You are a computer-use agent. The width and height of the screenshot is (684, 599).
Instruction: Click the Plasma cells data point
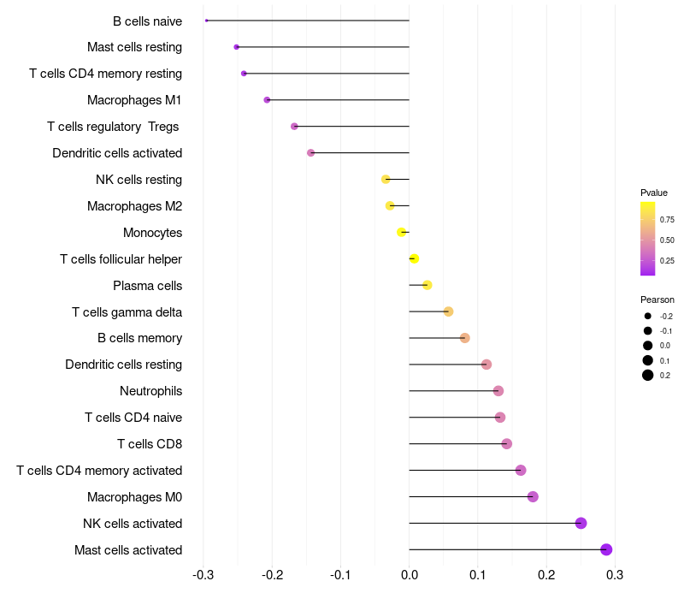point(427,285)
